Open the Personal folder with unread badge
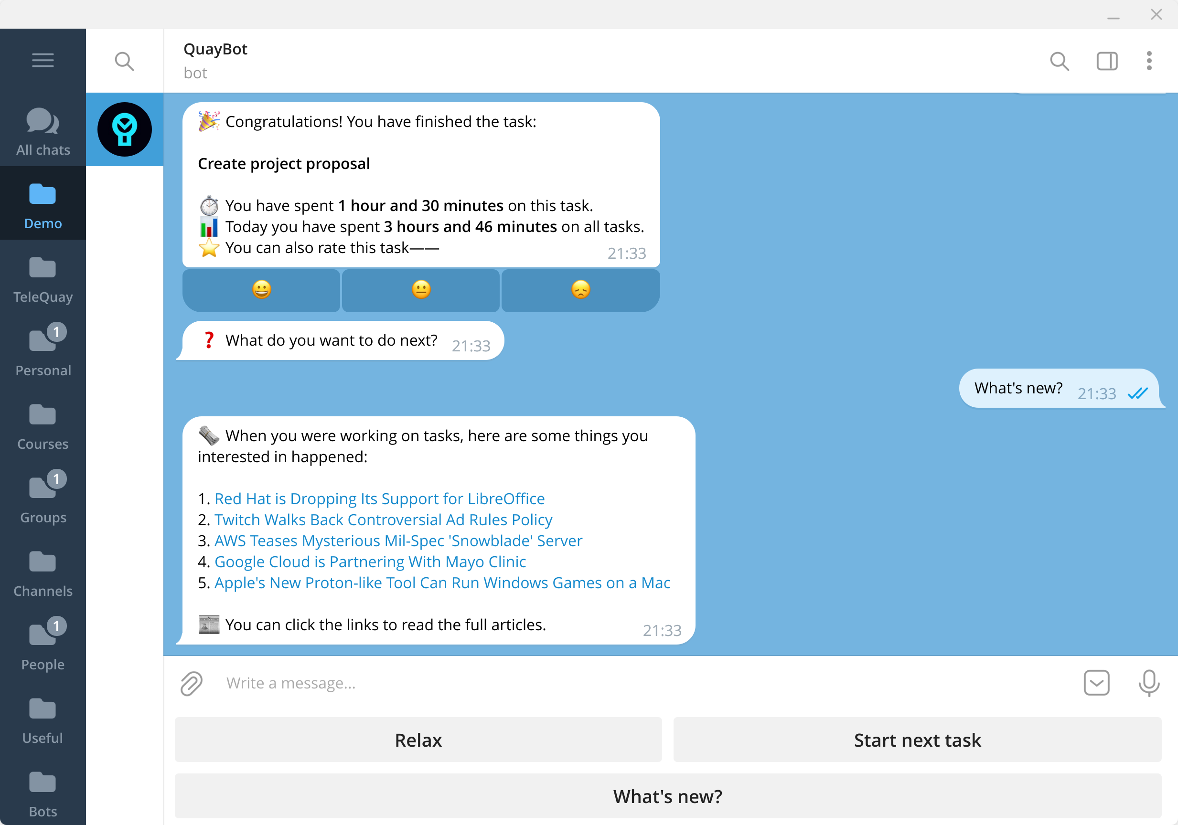The height and width of the screenshot is (825, 1178). [43, 352]
